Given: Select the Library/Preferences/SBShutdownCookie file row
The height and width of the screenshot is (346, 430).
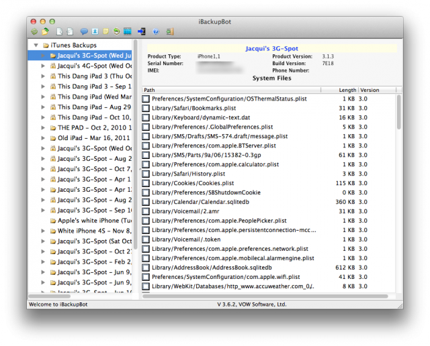Looking at the screenshot, I should pos(269,192).
